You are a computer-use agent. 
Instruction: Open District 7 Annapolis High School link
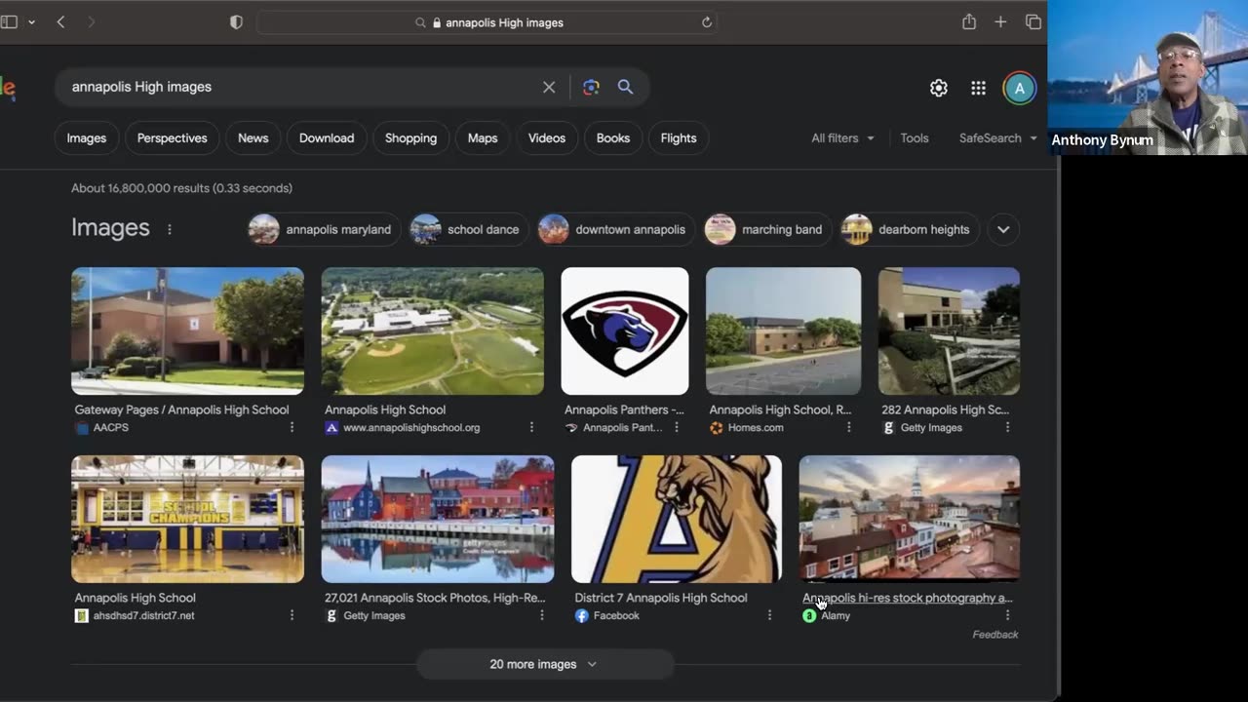coord(661,599)
